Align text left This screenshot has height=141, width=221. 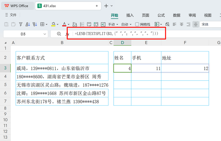[x=174, y=24]
